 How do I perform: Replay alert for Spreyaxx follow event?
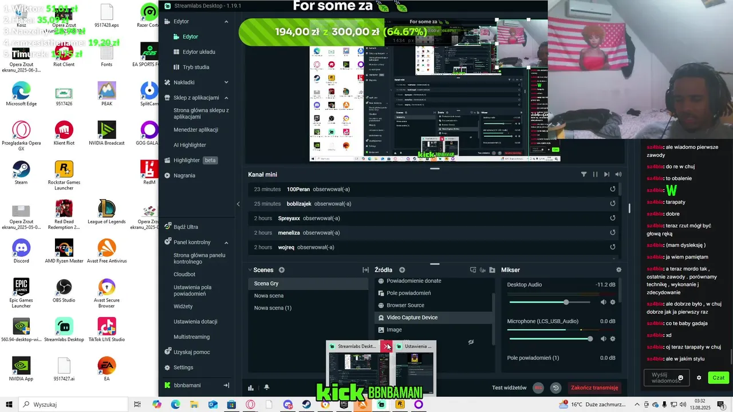coord(612,218)
